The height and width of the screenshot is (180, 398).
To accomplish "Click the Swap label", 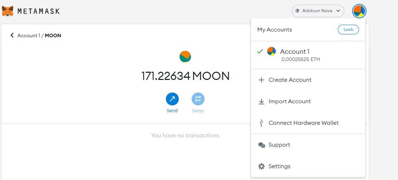I will 198,110.
